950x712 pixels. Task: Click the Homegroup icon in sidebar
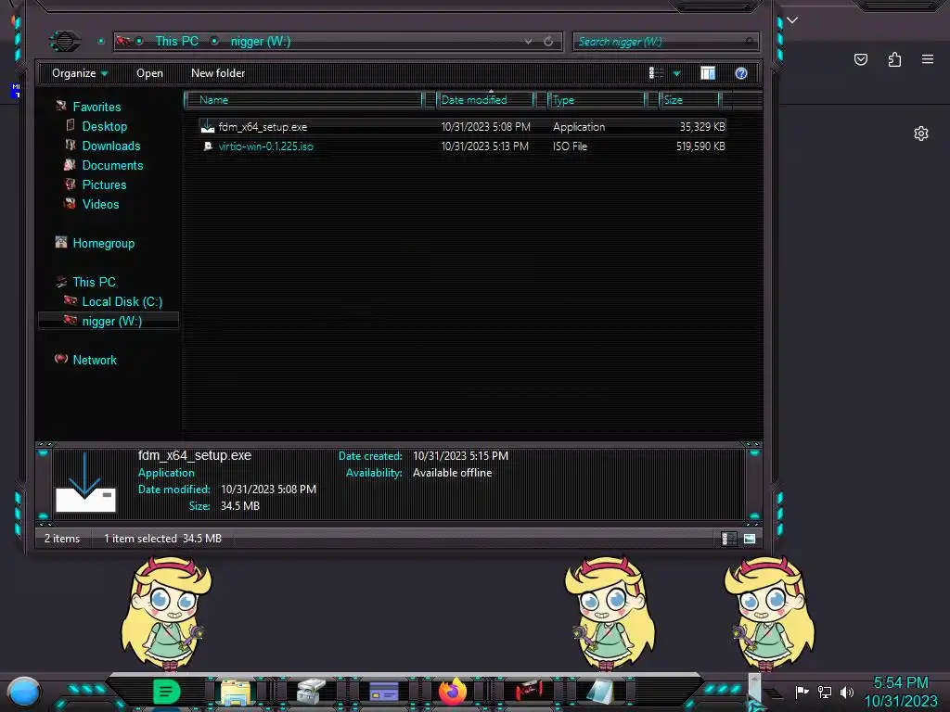point(61,242)
